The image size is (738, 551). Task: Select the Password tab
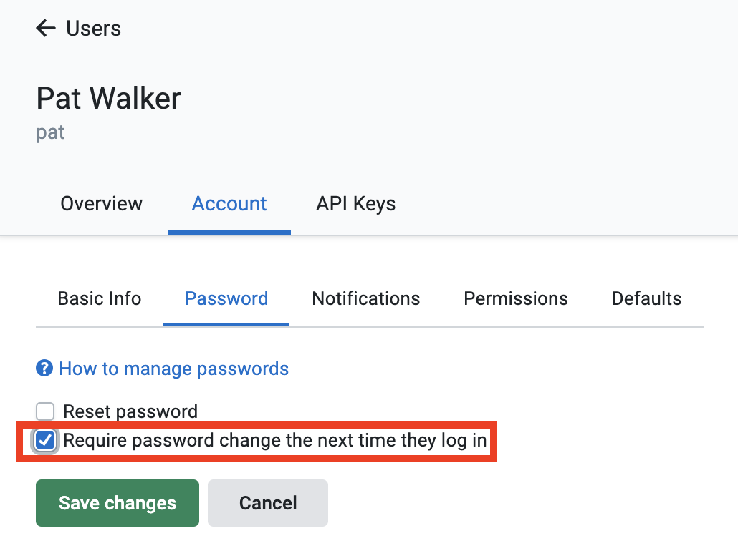[x=226, y=298]
